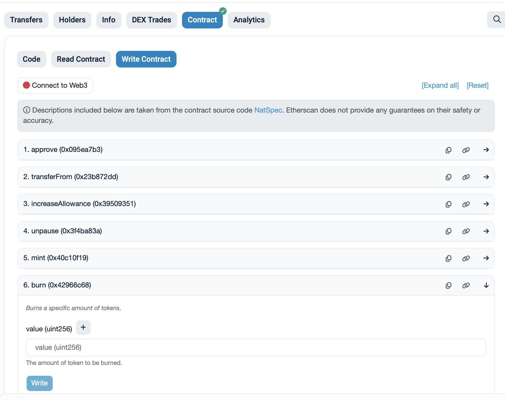Copy permalink for mint function
The width and height of the screenshot is (505, 400).
tap(466, 258)
